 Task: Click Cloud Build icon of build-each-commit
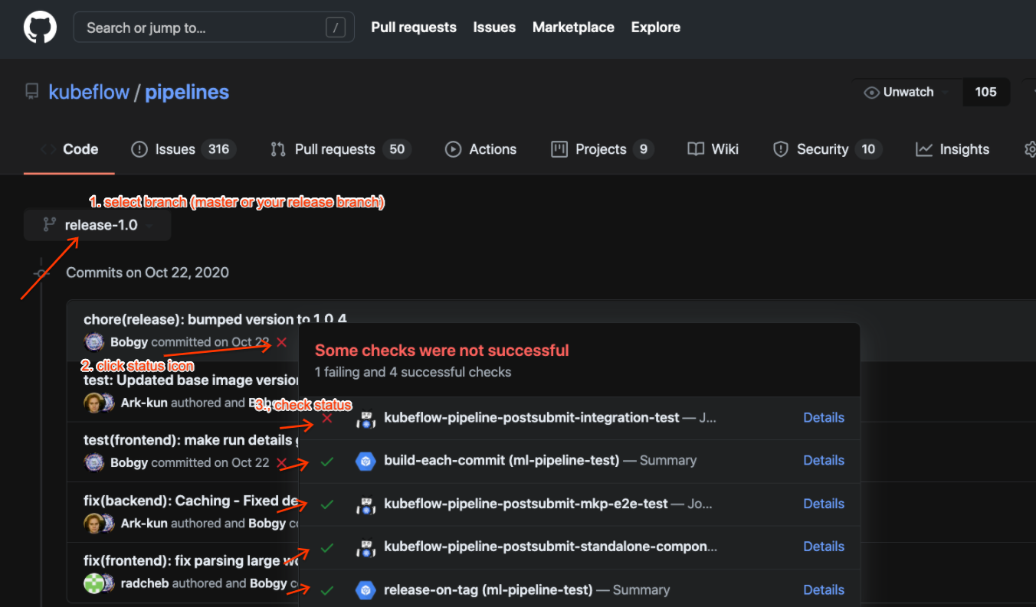point(366,461)
